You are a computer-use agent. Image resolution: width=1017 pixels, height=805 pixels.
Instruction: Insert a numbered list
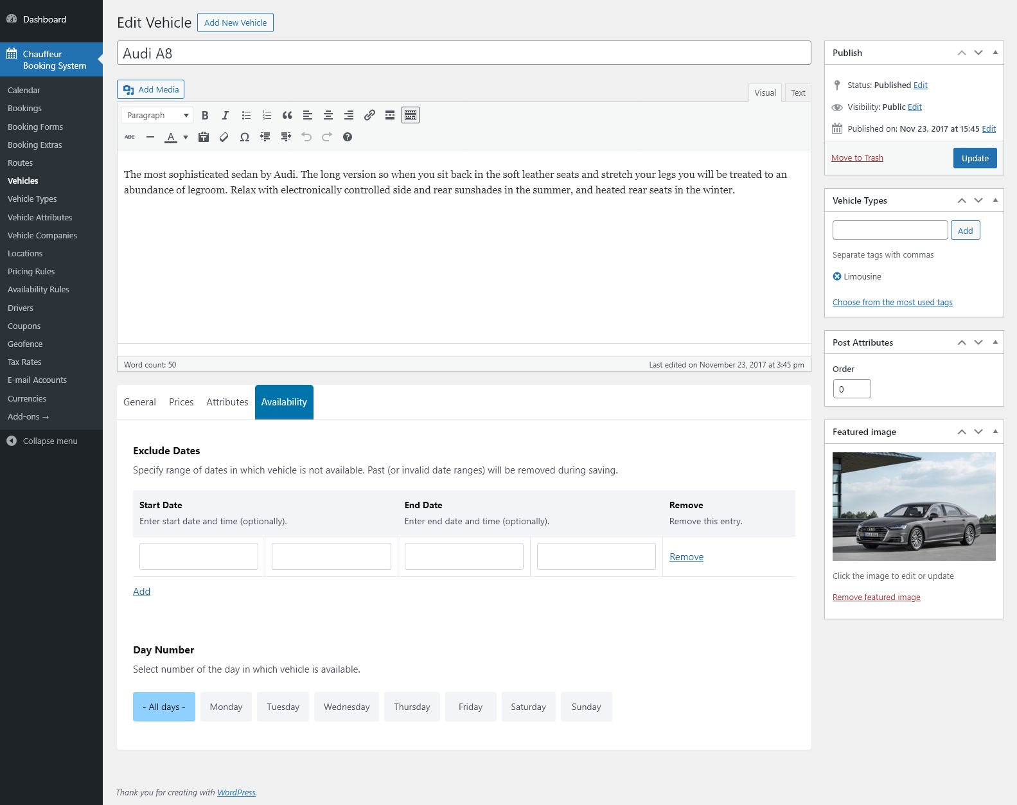pos(267,115)
